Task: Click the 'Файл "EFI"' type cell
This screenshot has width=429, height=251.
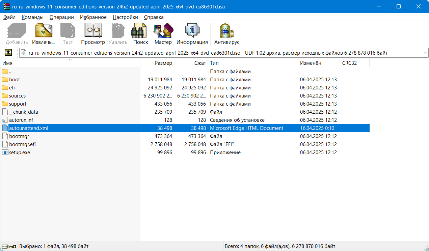Action: point(222,144)
